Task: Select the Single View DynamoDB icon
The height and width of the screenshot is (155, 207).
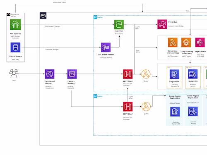Action: pyautogui.click(x=174, y=74)
